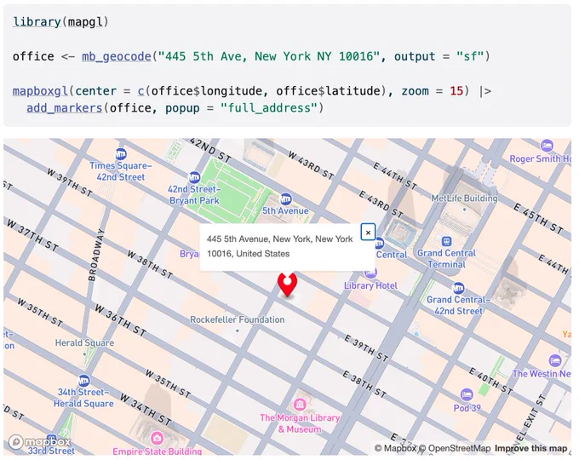Open the library function link in code
579x460 pixels.
click(x=37, y=22)
